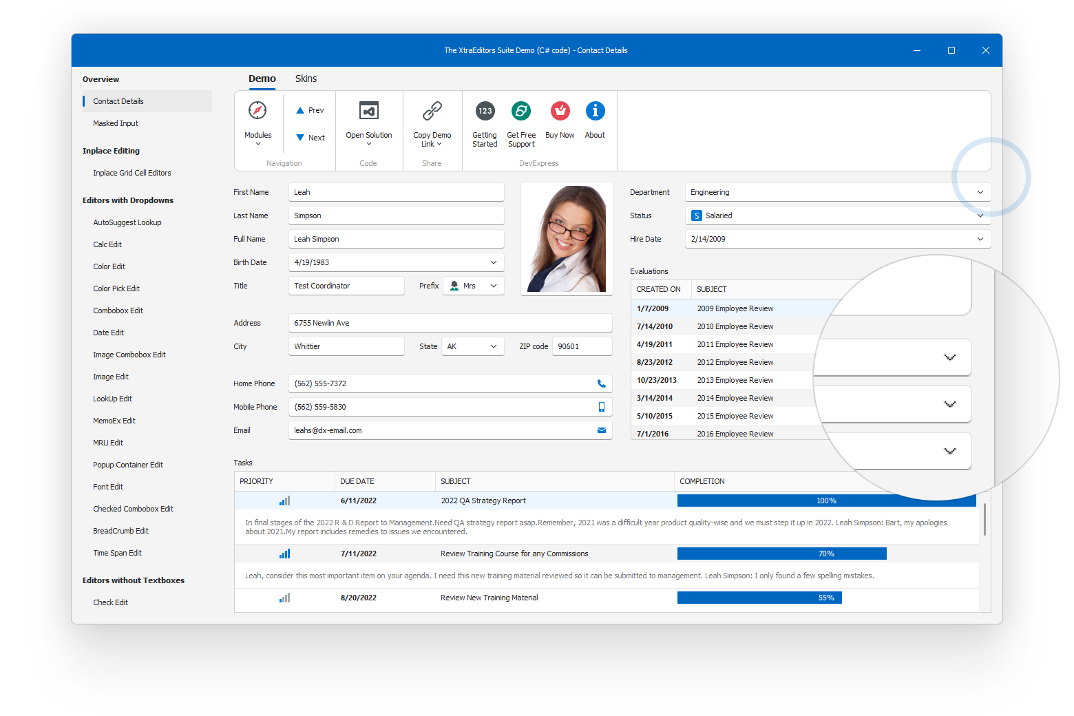Select Masked Input in sidebar
1074x716 pixels.
tap(116, 123)
